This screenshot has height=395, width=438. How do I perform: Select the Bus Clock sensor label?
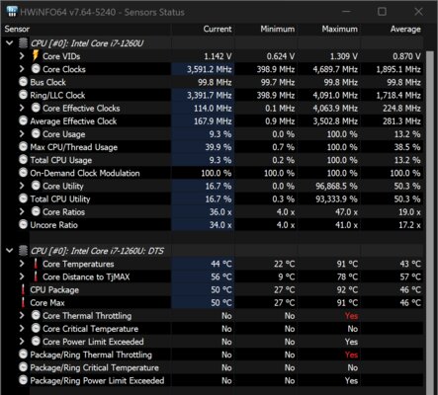[x=47, y=82]
